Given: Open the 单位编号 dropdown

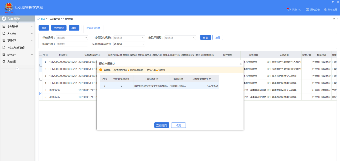Looking at the screenshot, I should (72, 38).
